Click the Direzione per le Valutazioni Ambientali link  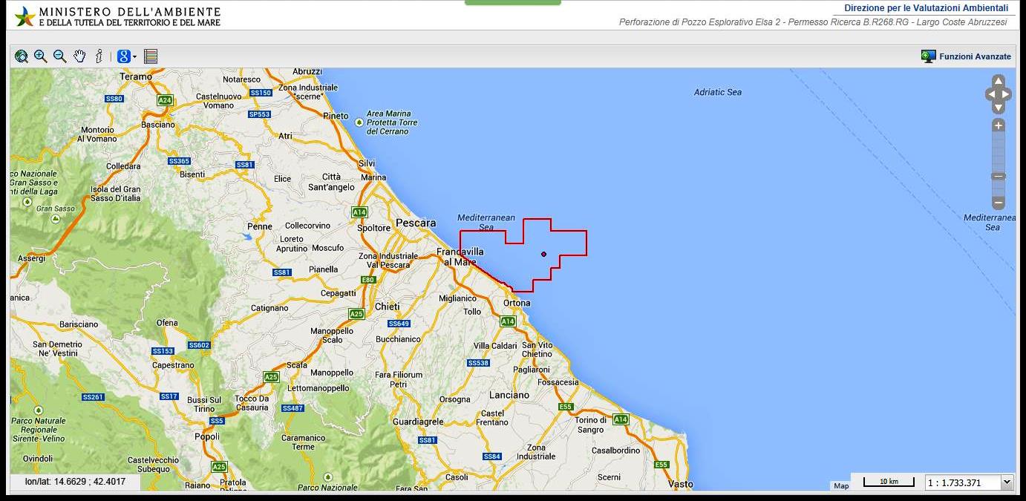tap(926, 8)
